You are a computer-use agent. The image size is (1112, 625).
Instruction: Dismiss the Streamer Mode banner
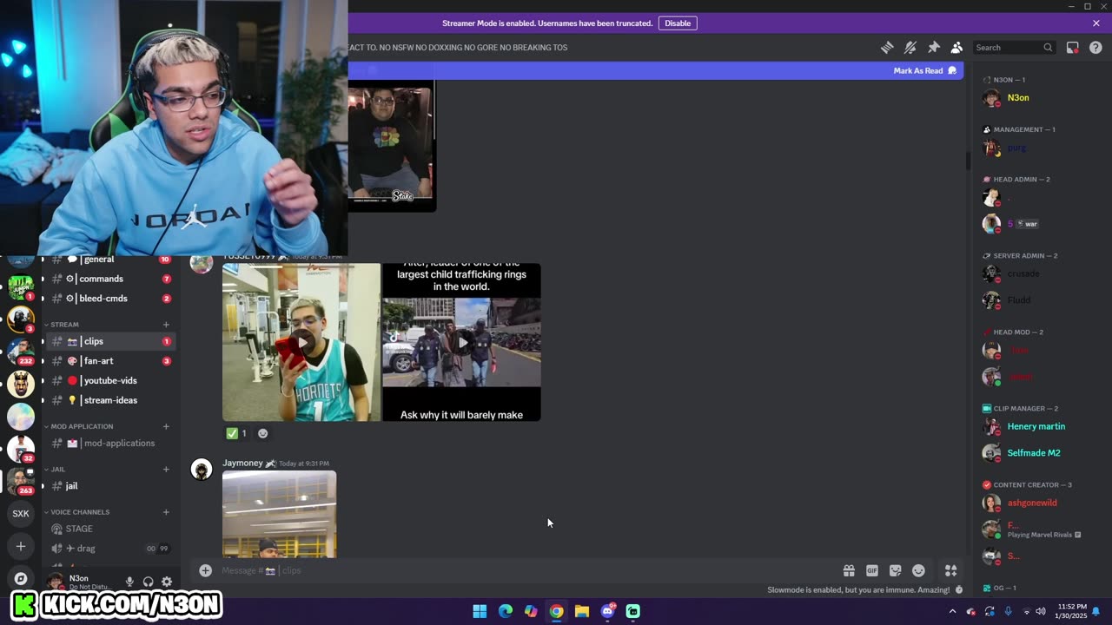1096,23
